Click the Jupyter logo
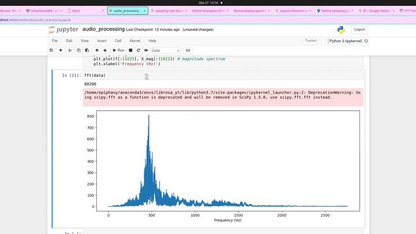Screen dimensions: 416x234 tap(64, 29)
